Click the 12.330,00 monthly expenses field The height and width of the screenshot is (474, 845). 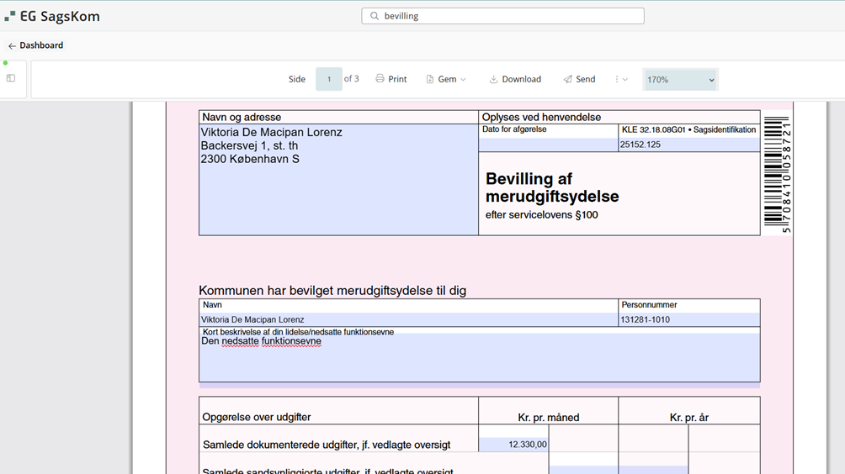coord(513,445)
